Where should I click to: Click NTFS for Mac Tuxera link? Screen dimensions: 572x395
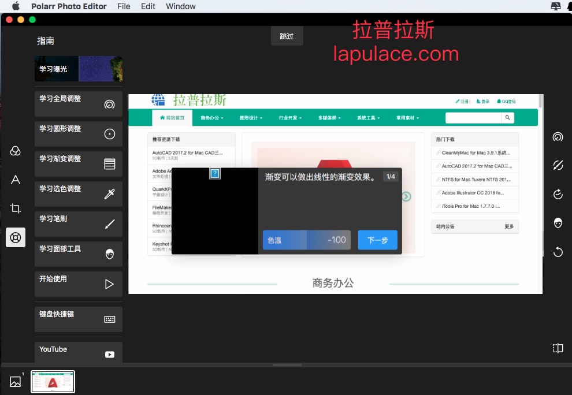476,180
